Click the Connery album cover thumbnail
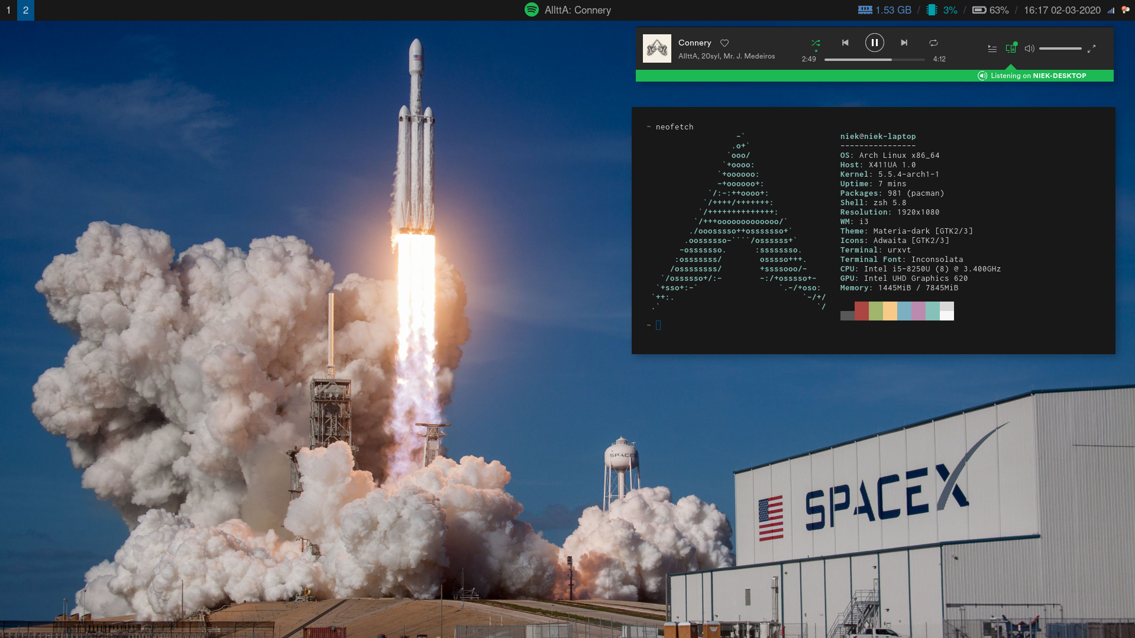Viewport: 1135px width, 638px height. point(657,48)
